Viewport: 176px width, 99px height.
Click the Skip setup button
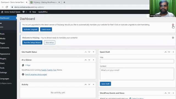point(50,43)
